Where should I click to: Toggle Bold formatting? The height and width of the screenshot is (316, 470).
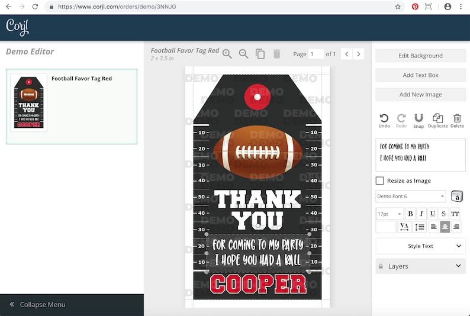click(410, 214)
